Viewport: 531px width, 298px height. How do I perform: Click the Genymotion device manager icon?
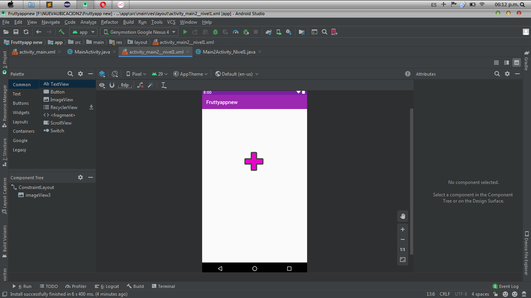tap(334, 32)
